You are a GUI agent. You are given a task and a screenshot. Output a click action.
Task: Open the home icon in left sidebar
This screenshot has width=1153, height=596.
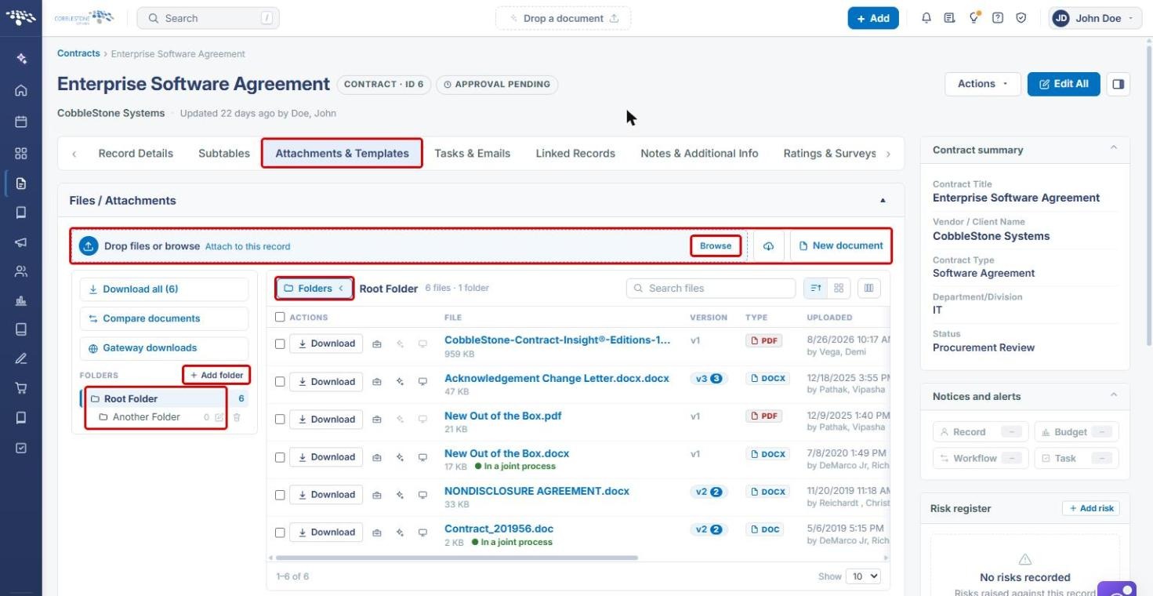[21, 90]
